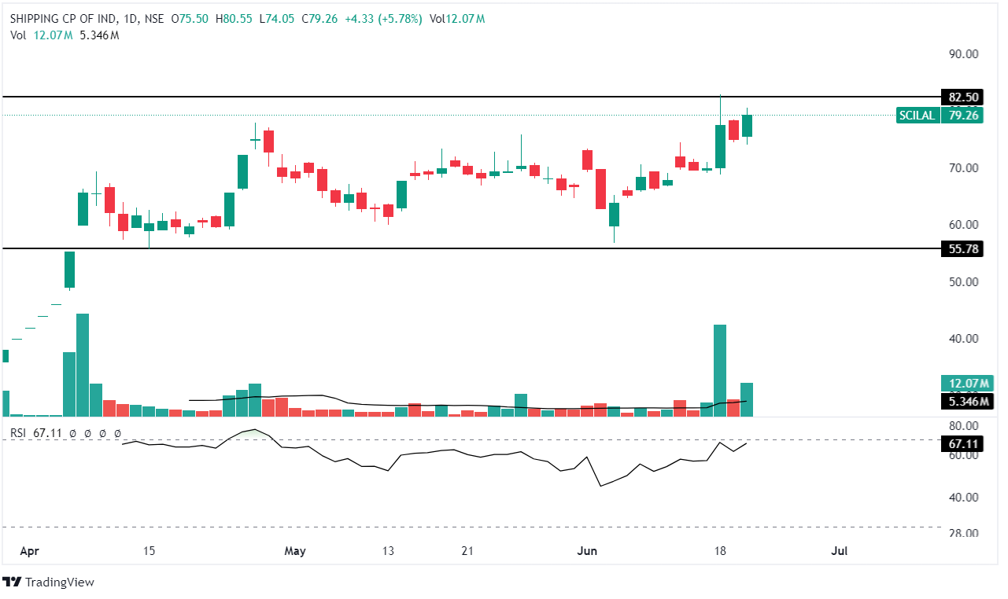
Task: Click the May date label on time axis
Action: (x=294, y=551)
